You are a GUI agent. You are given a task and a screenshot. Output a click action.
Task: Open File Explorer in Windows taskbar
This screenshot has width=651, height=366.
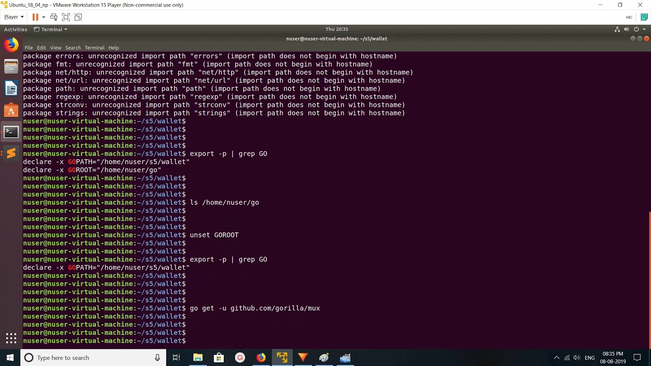tap(198, 358)
